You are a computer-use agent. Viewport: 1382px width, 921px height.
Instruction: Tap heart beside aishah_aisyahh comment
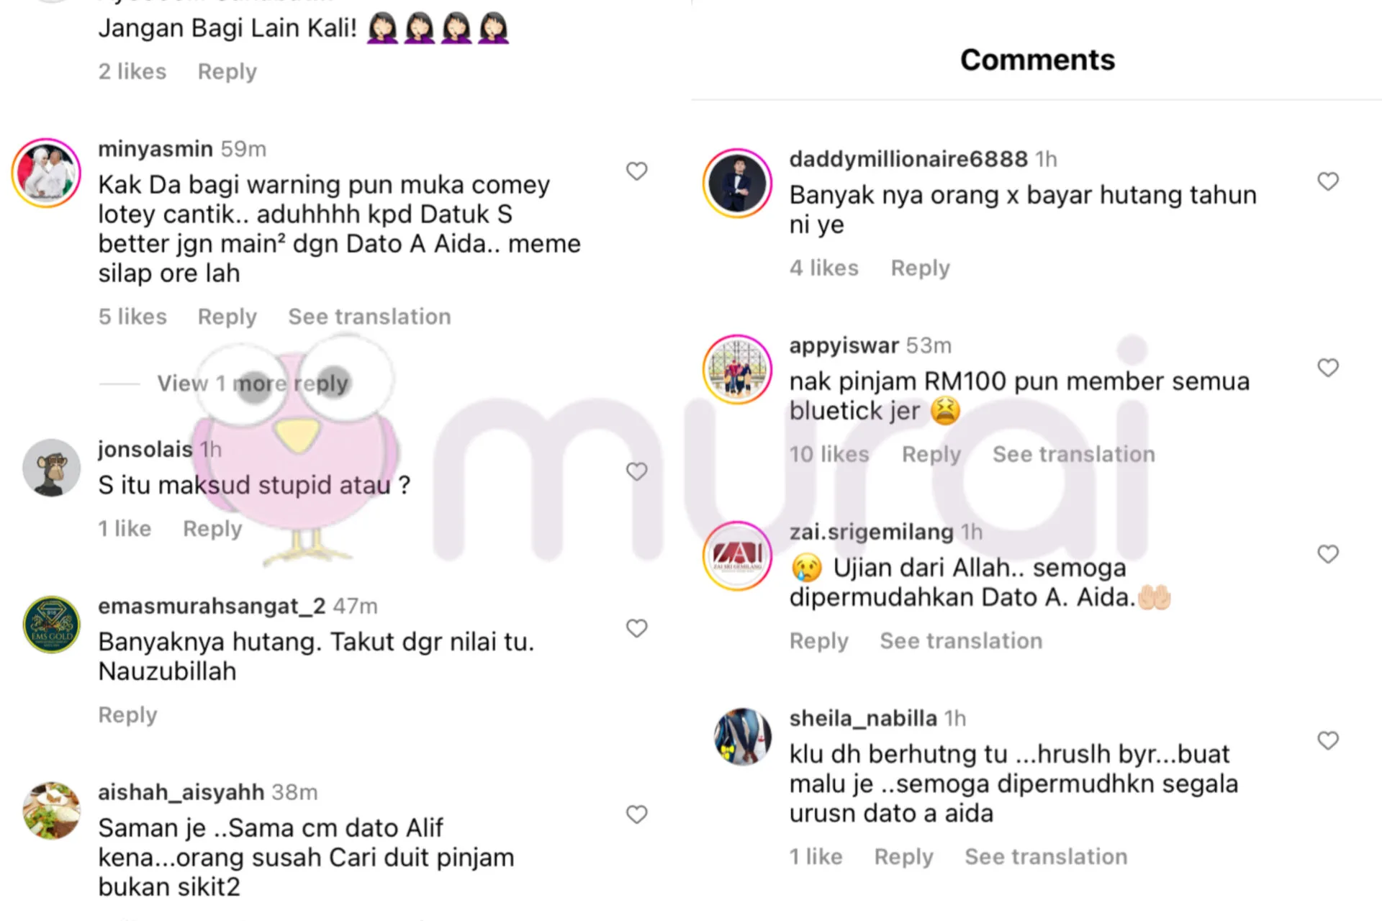tap(636, 815)
